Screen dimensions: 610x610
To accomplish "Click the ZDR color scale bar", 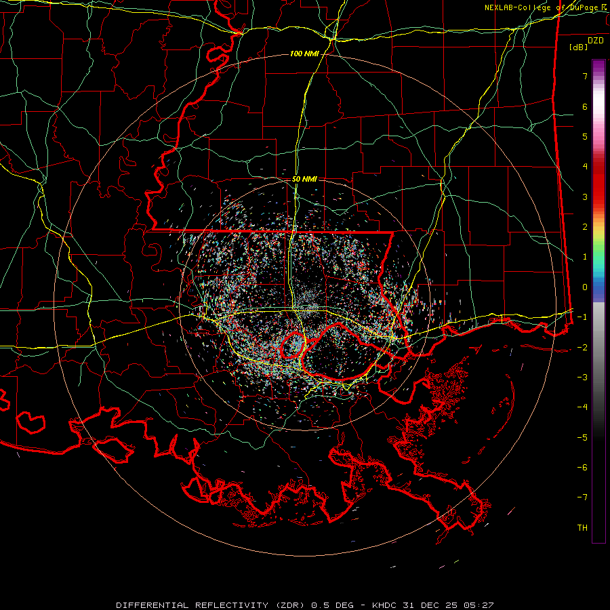I will point(598,301).
